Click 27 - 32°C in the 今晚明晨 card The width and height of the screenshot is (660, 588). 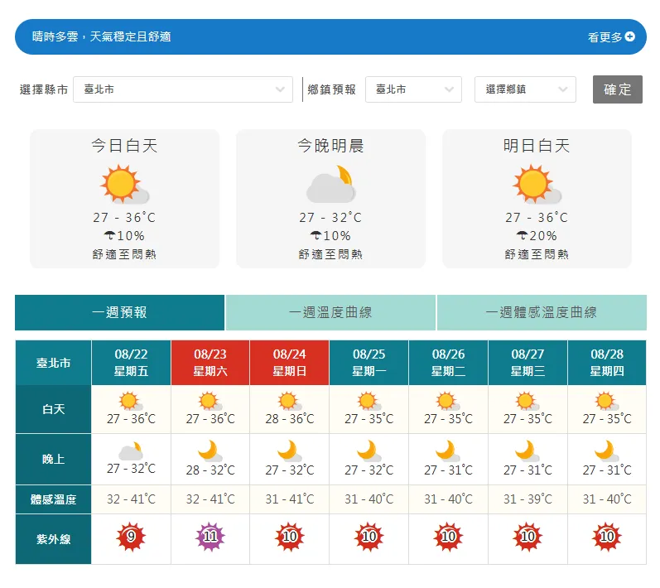[330, 217]
